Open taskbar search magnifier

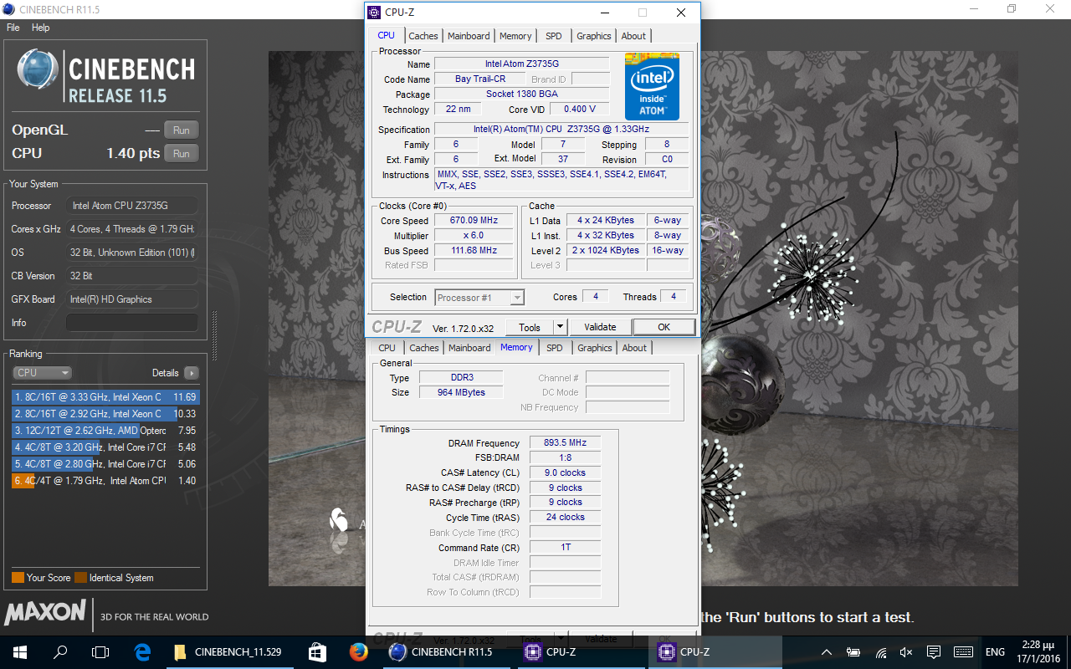coord(60,652)
